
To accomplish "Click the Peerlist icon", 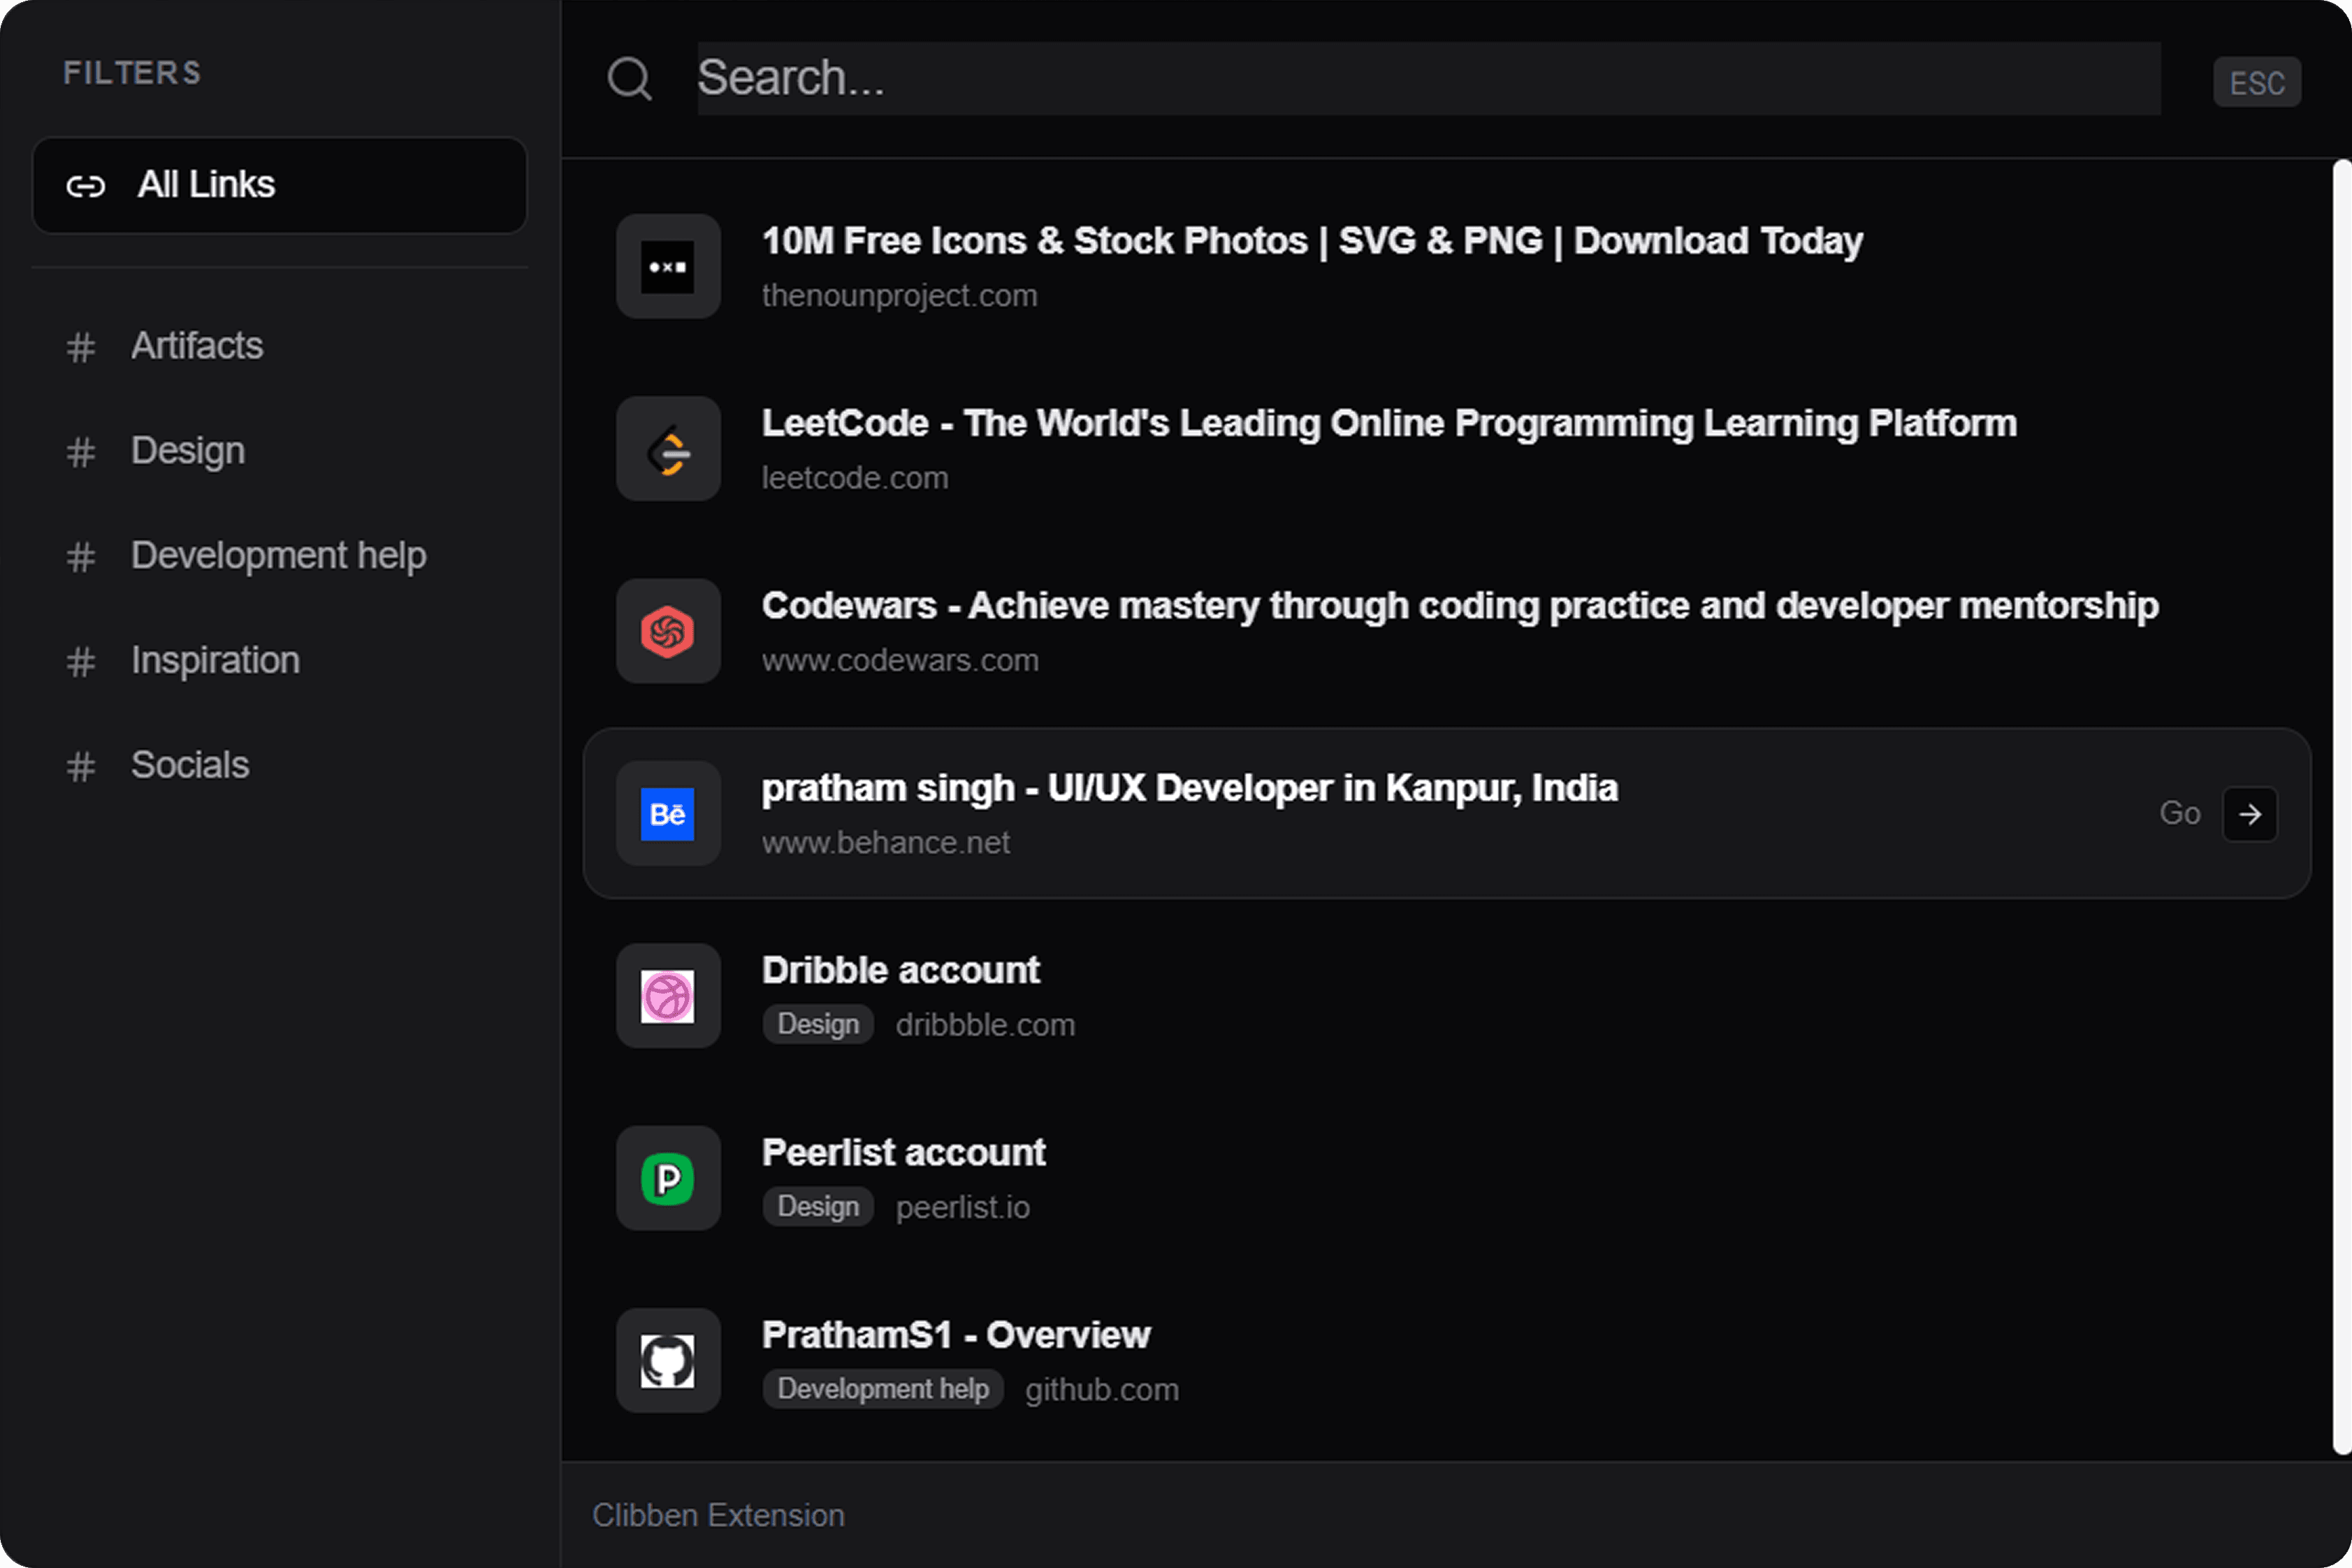I will 668,1178.
